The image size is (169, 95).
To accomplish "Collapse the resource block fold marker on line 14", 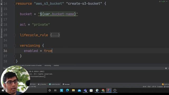I will [x=15, y=3].
